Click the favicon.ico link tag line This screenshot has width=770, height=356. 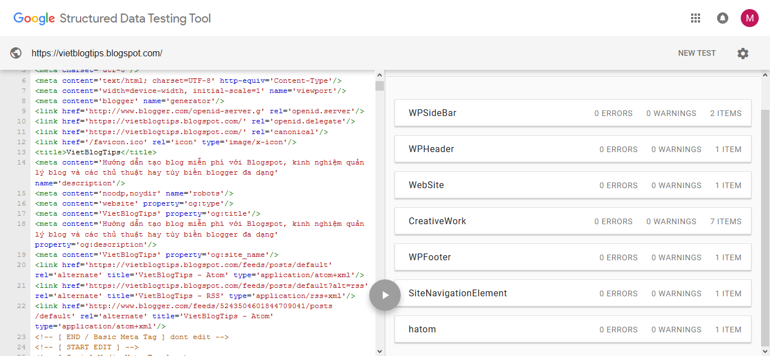click(x=165, y=142)
